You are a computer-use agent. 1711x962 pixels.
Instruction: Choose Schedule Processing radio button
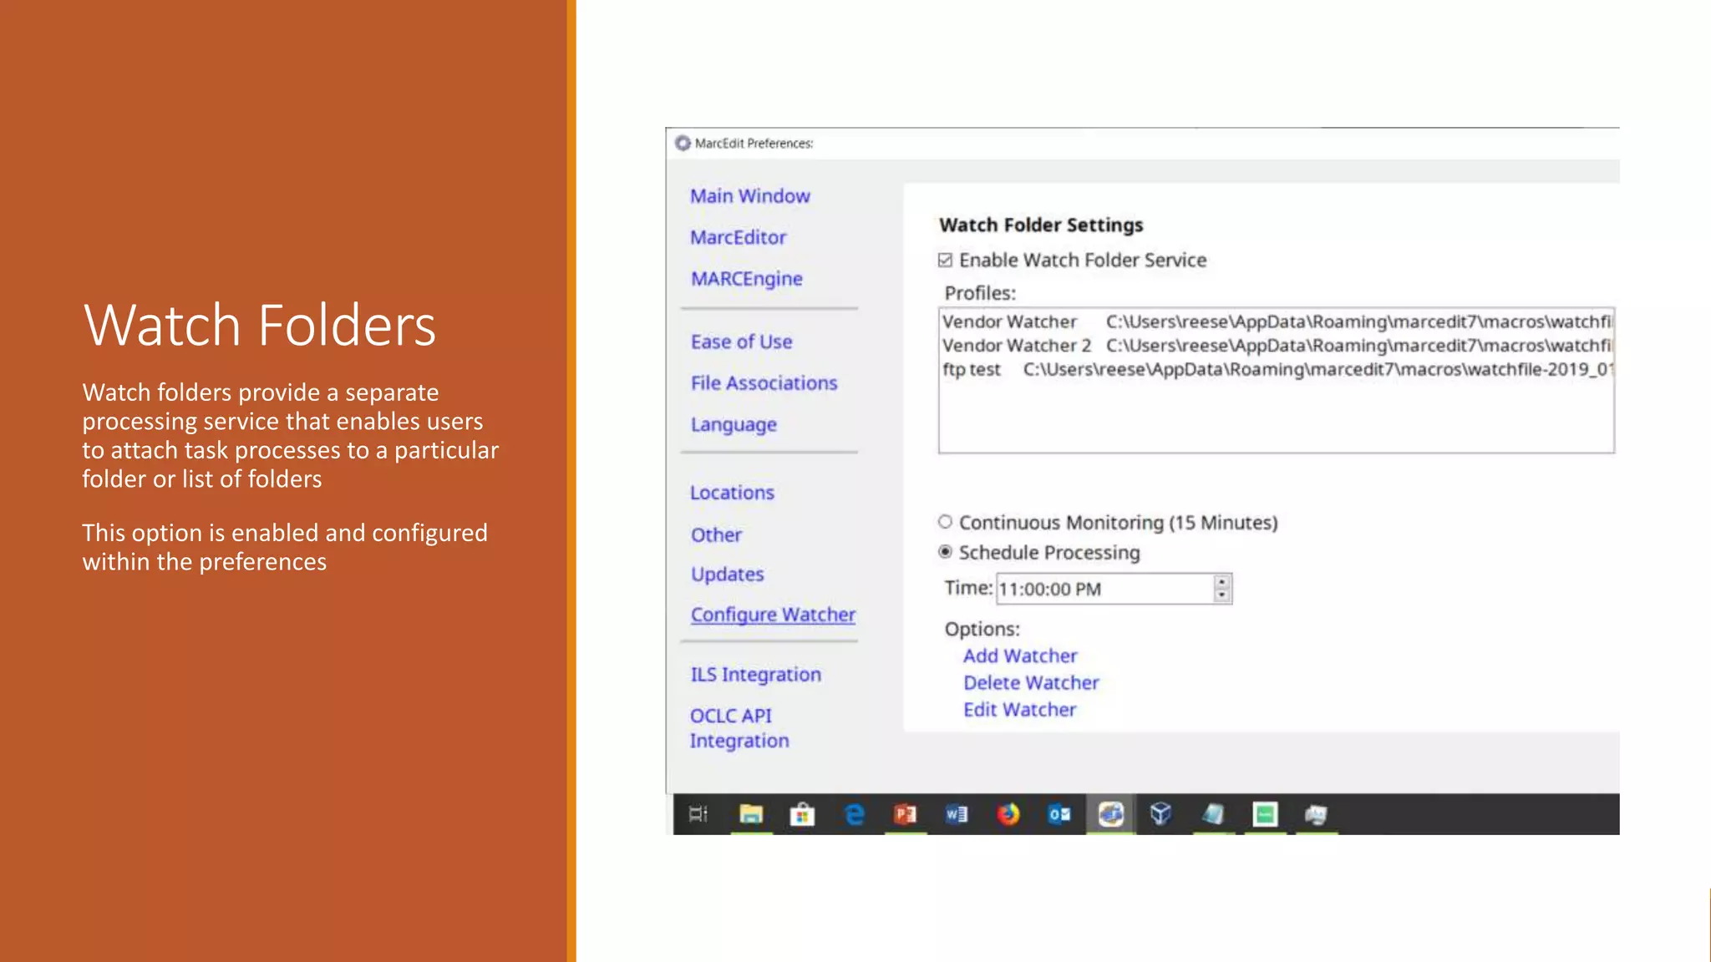click(945, 552)
